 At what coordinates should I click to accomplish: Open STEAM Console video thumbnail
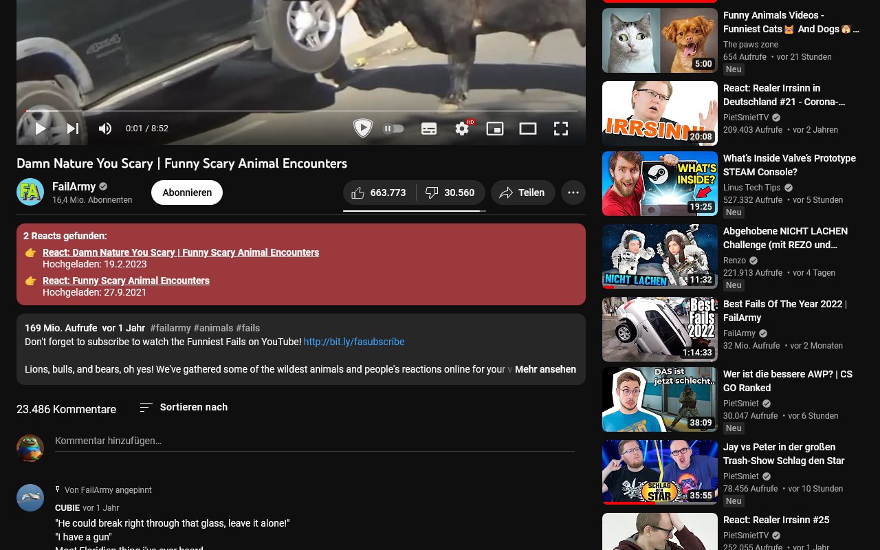point(660,184)
